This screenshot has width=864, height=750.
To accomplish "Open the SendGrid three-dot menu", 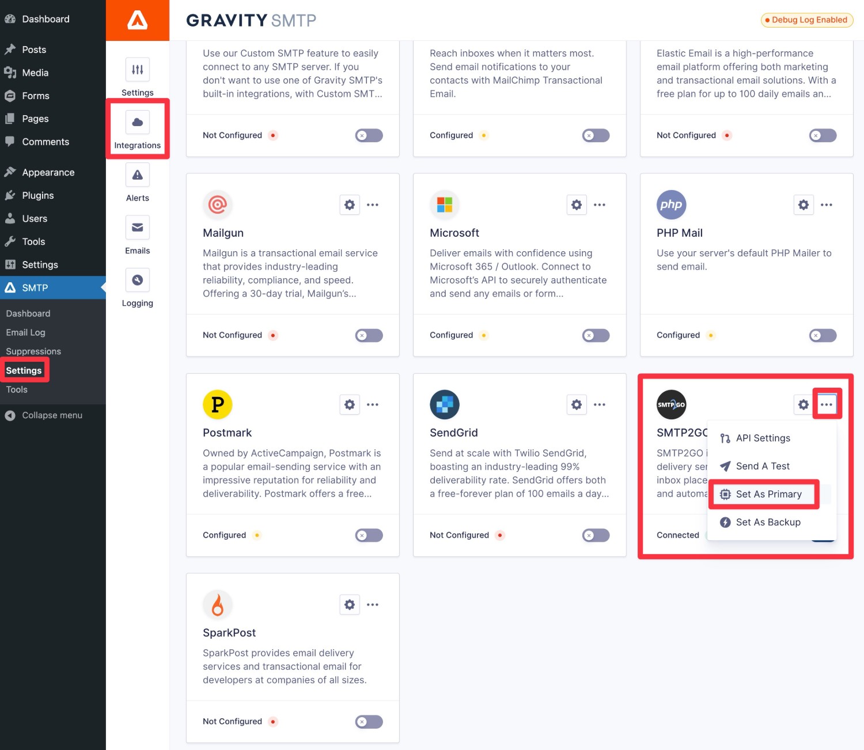I will tap(600, 404).
